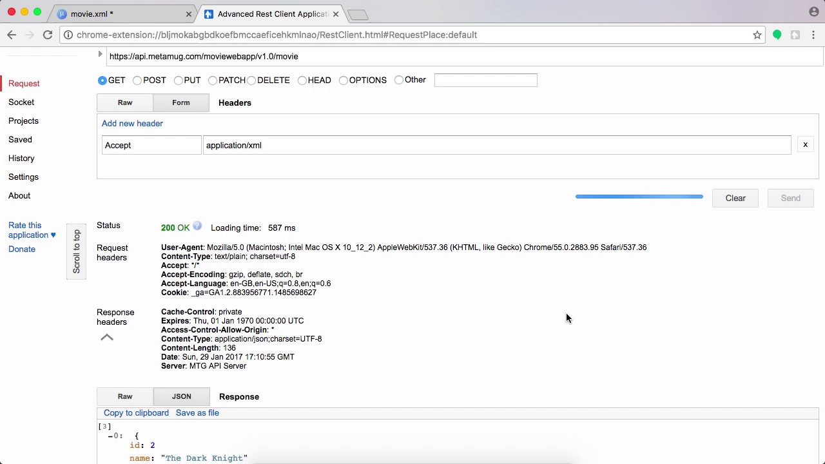Open Settings in the sidebar
This screenshot has width=825, height=464.
pyautogui.click(x=23, y=177)
